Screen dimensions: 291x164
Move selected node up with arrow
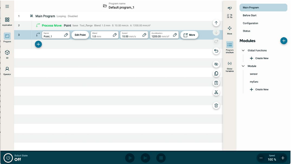coord(216,23)
